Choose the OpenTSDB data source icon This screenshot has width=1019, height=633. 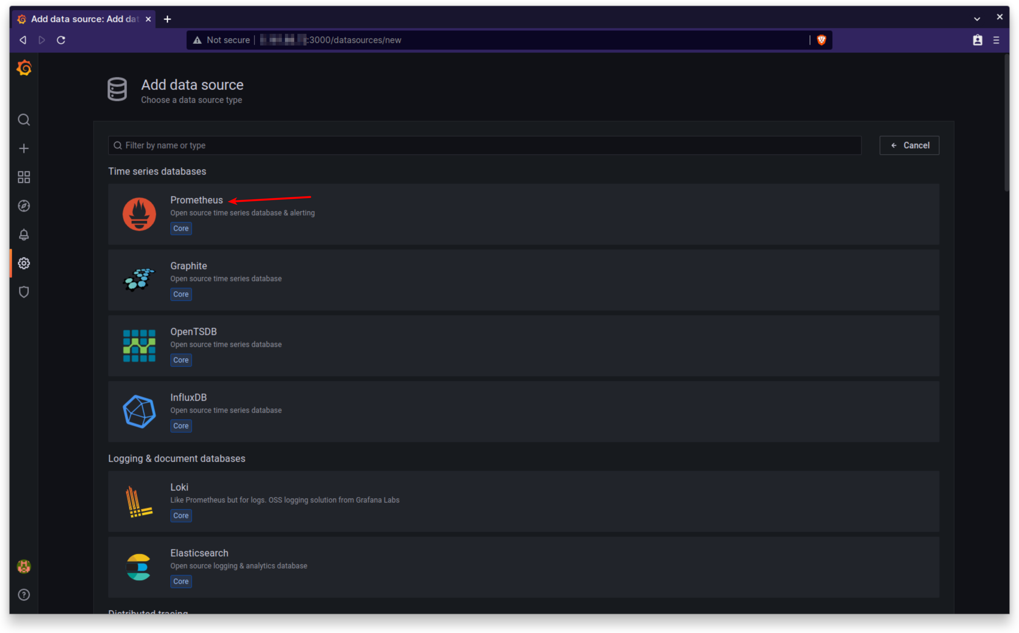click(x=139, y=346)
